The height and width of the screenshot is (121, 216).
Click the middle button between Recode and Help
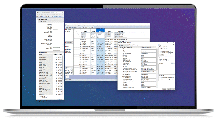[169, 89]
